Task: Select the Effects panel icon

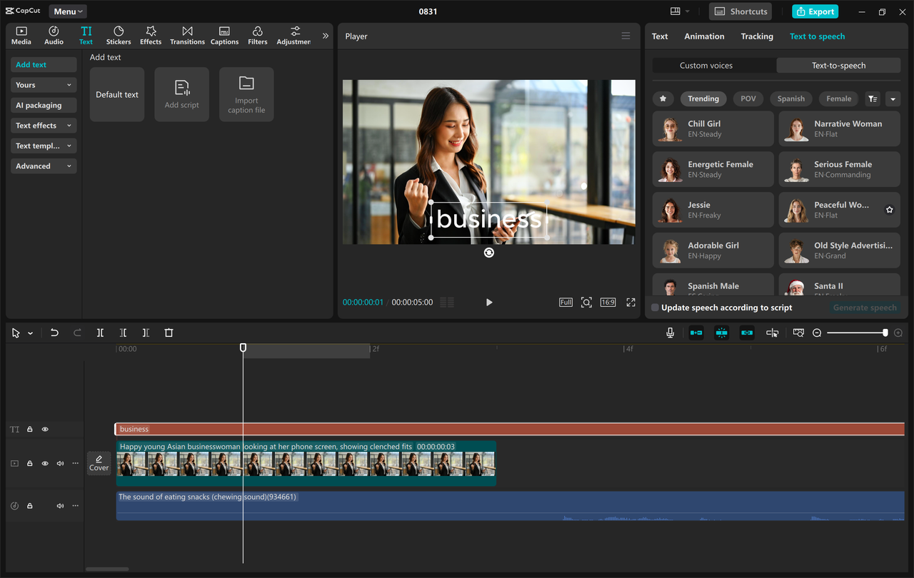Action: tap(151, 34)
